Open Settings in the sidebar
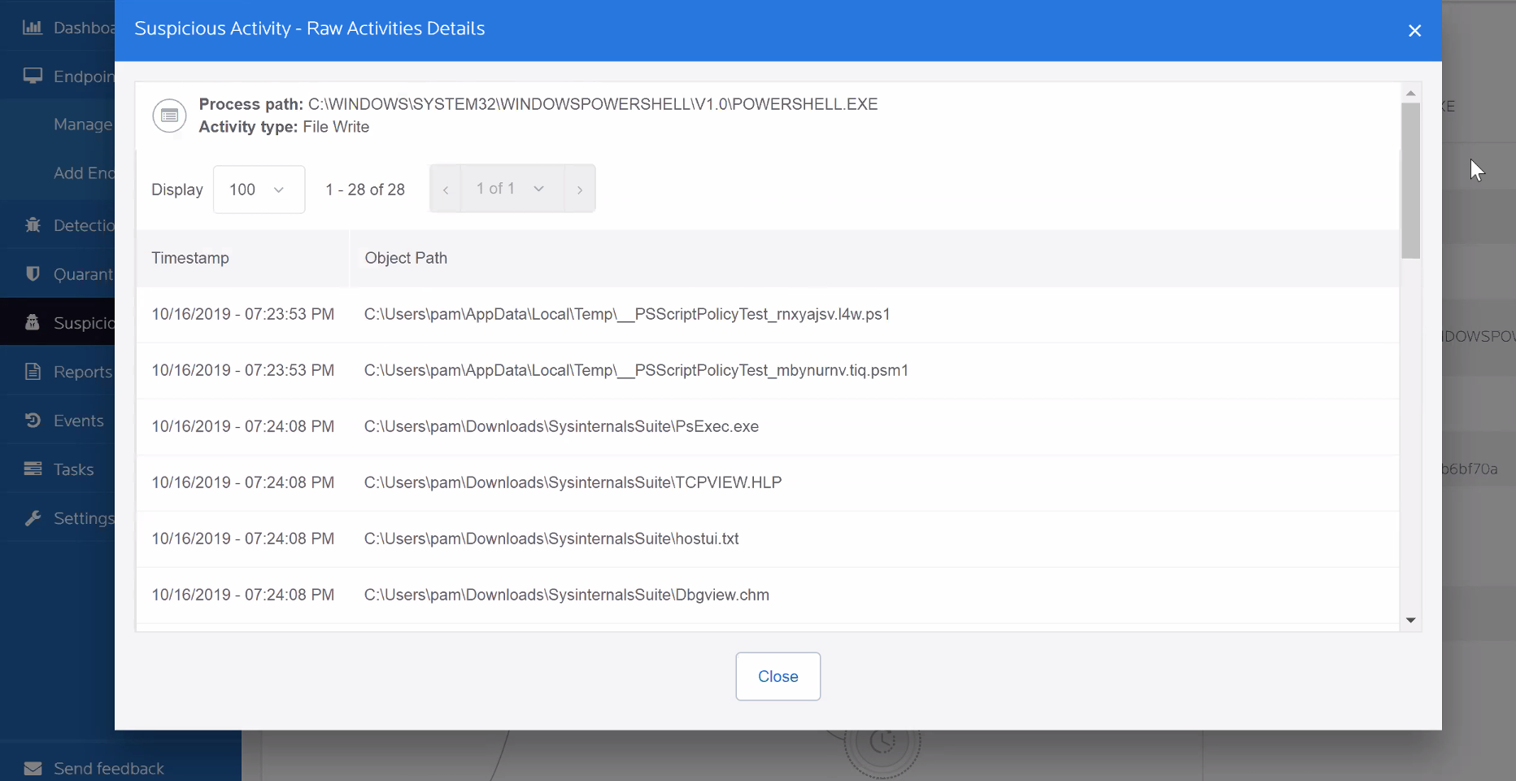The image size is (1516, 781). (x=84, y=518)
